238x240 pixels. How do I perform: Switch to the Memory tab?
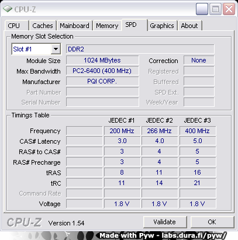[x=107, y=26]
